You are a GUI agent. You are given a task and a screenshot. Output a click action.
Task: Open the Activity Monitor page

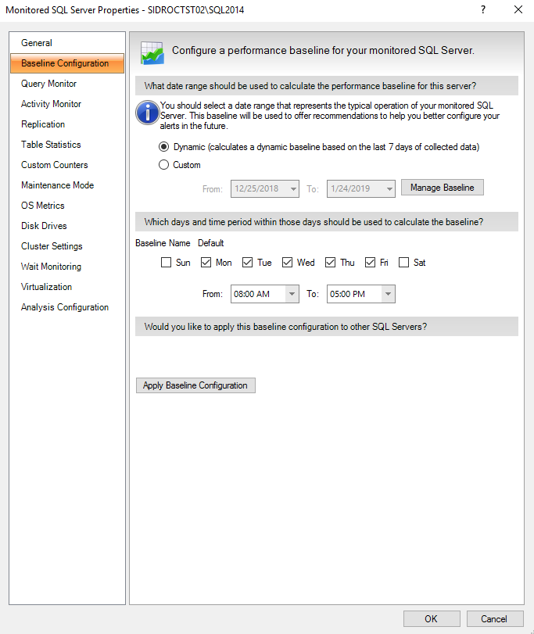(67, 104)
